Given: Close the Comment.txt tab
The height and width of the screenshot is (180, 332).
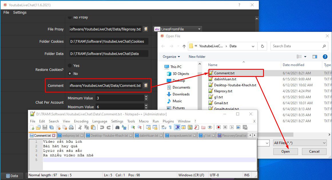Looking at the screenshot, I should pos(53,136).
